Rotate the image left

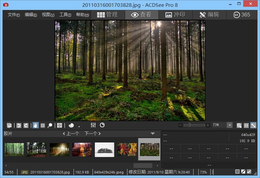tap(19, 125)
